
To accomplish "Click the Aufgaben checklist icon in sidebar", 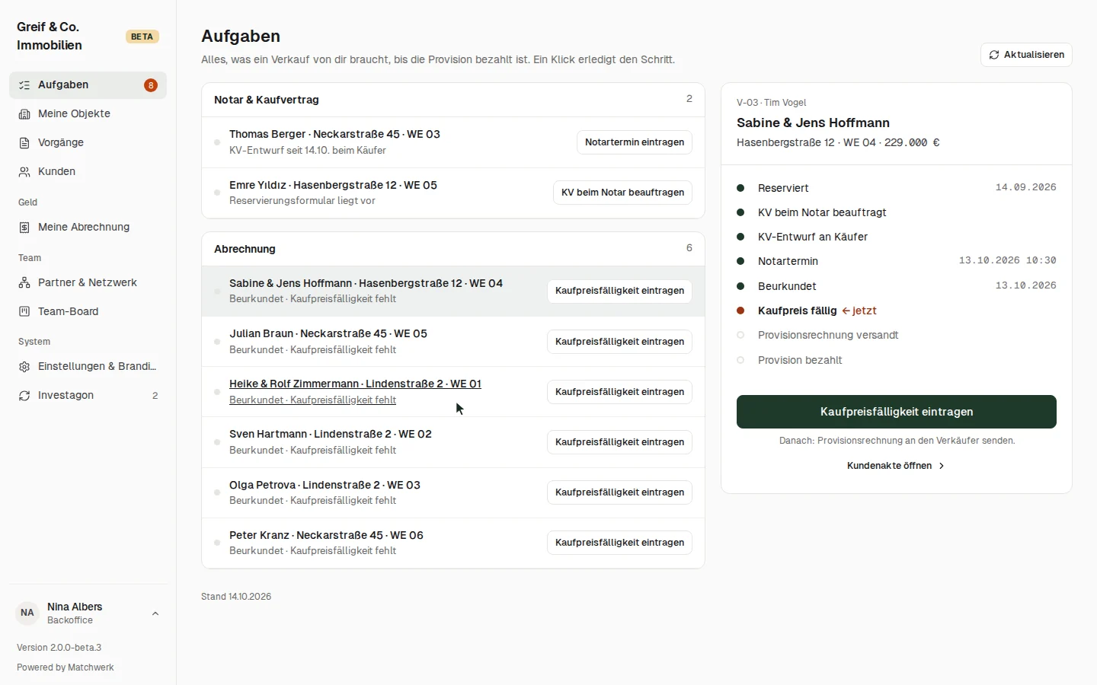I will [x=24, y=85].
